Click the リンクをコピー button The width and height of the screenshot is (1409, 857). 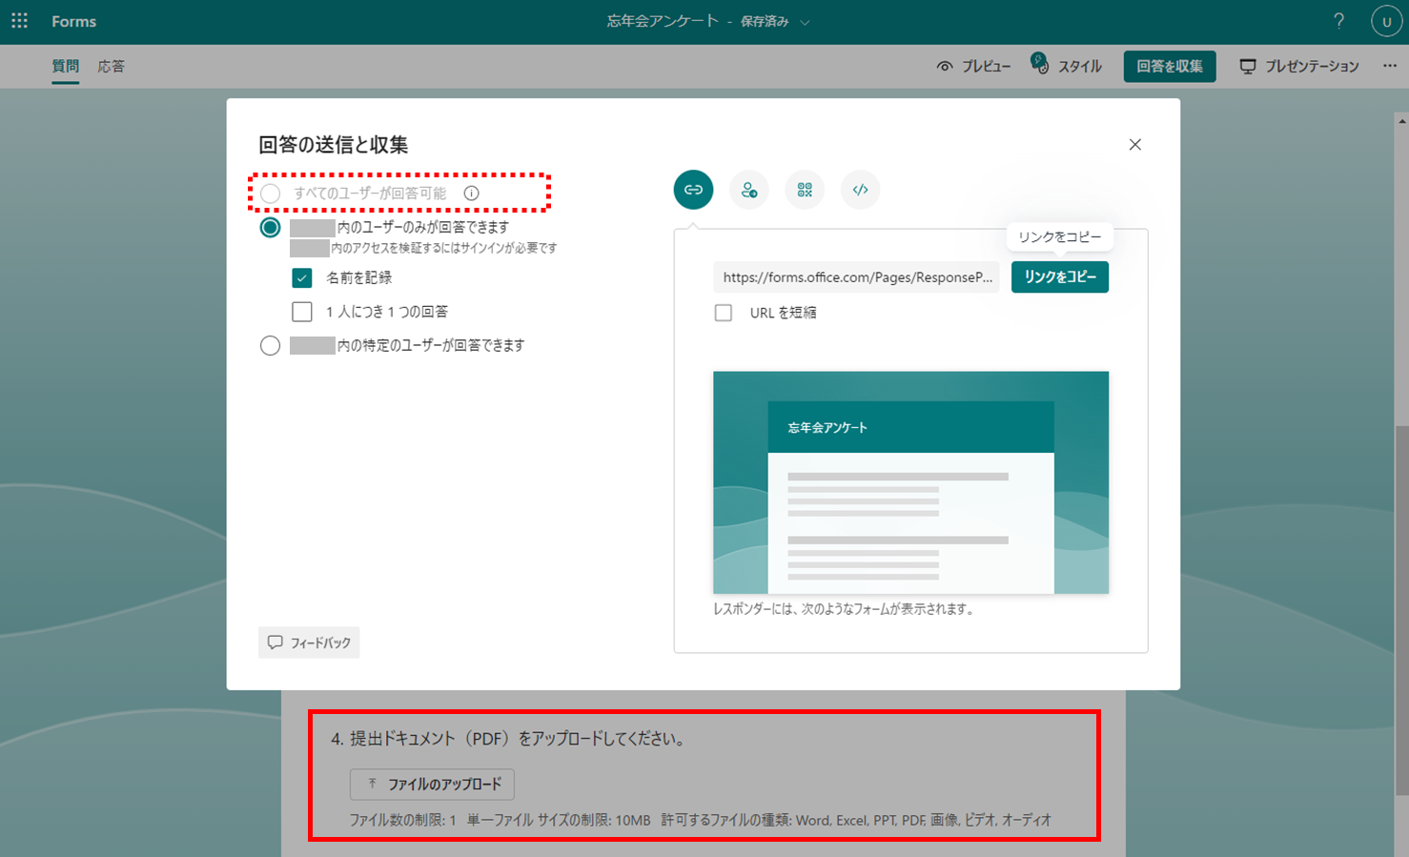click(1060, 277)
